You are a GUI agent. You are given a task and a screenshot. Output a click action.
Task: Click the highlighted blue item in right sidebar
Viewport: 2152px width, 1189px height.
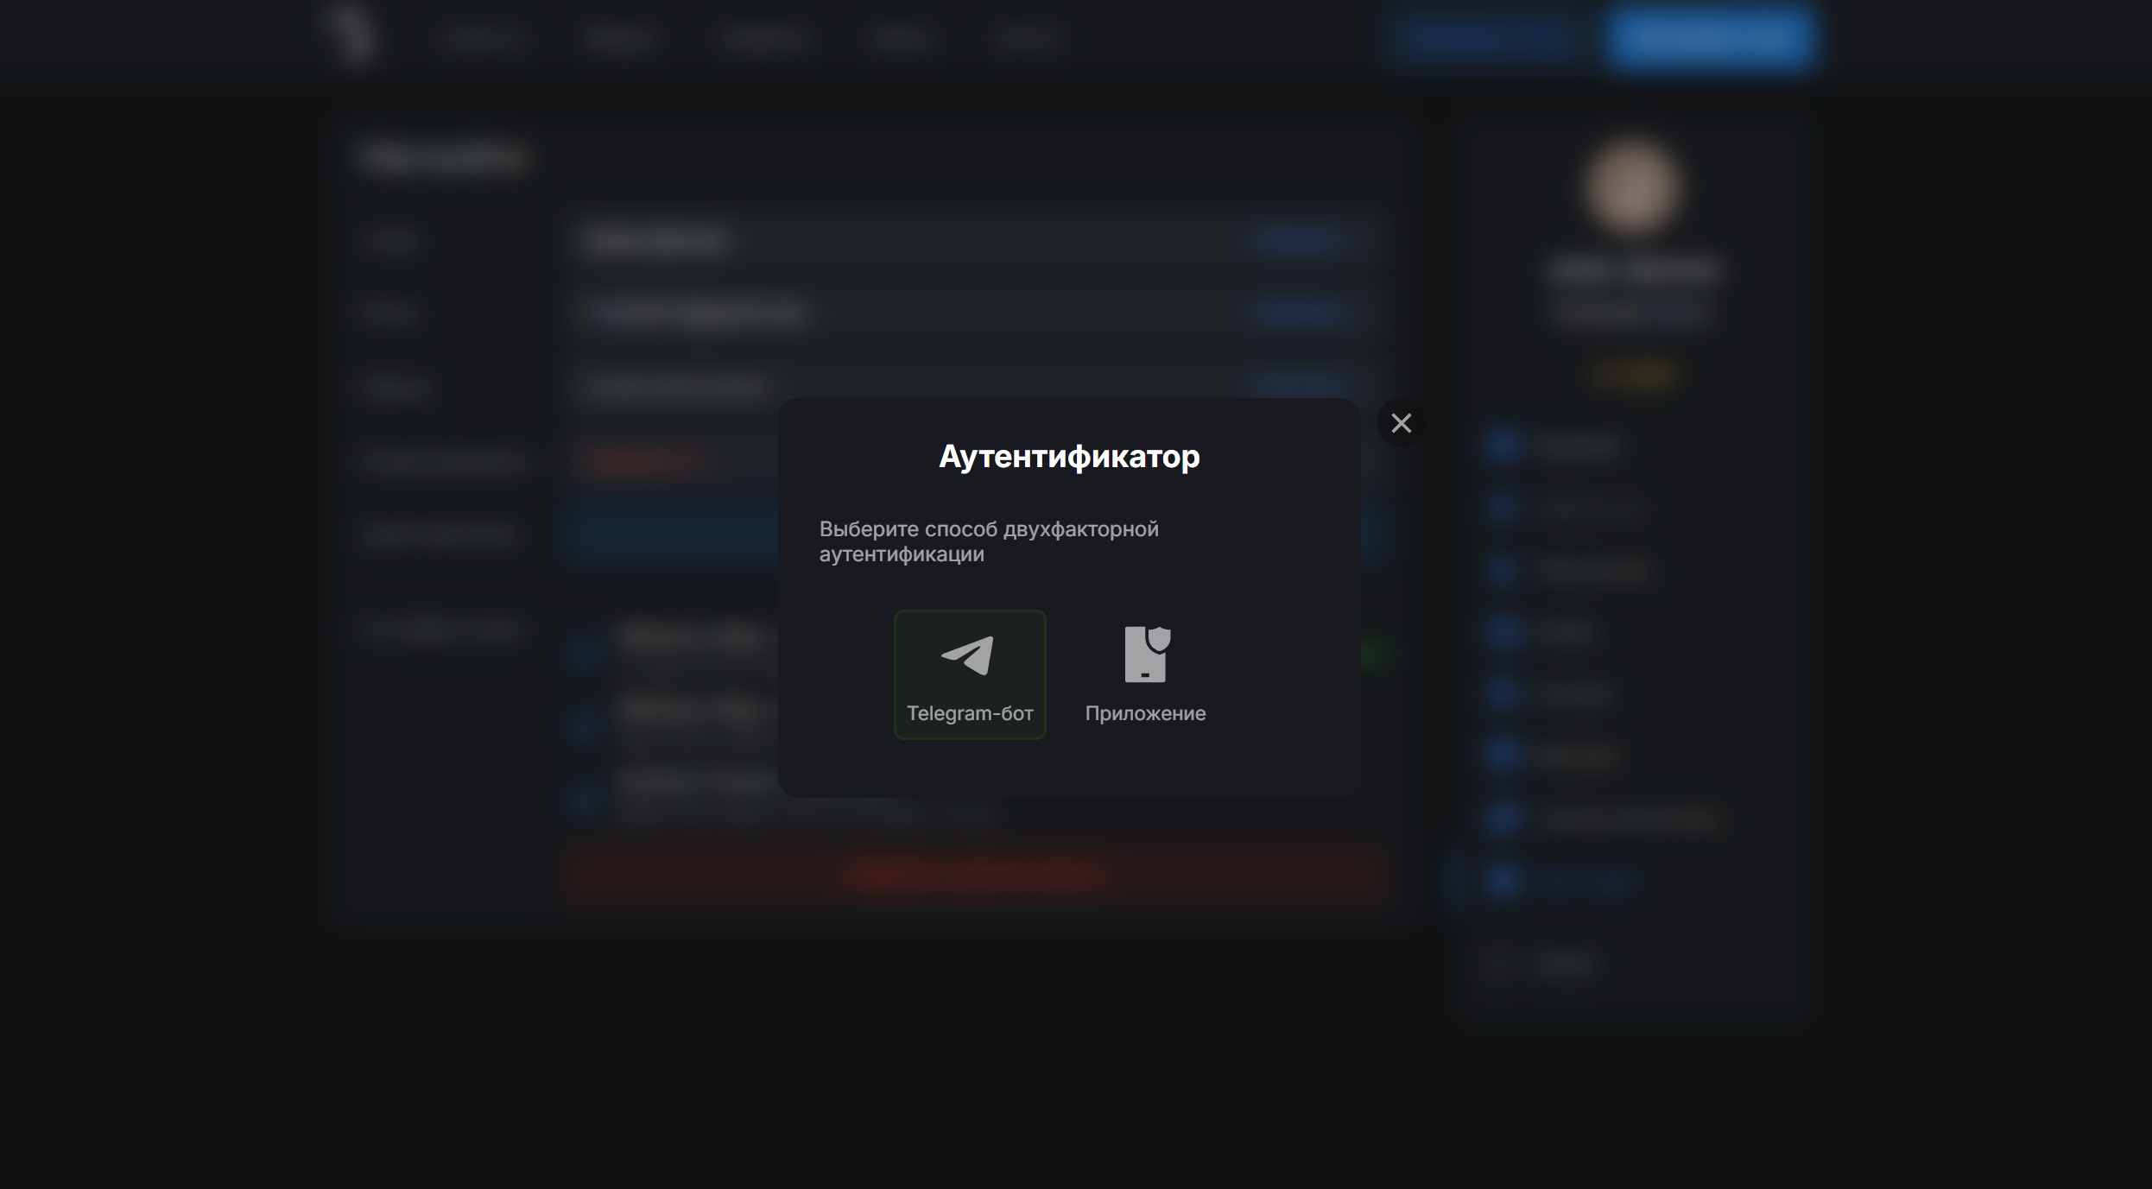click(x=1582, y=881)
